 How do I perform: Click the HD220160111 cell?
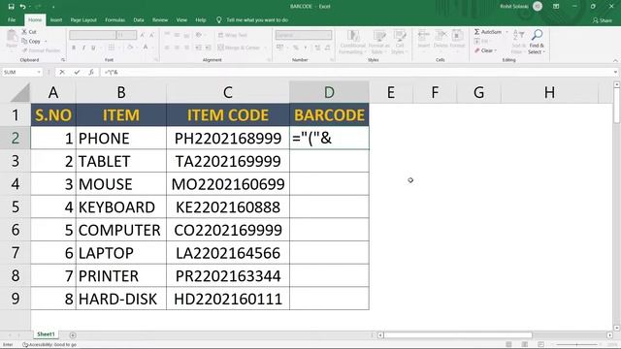pyautogui.click(x=228, y=299)
